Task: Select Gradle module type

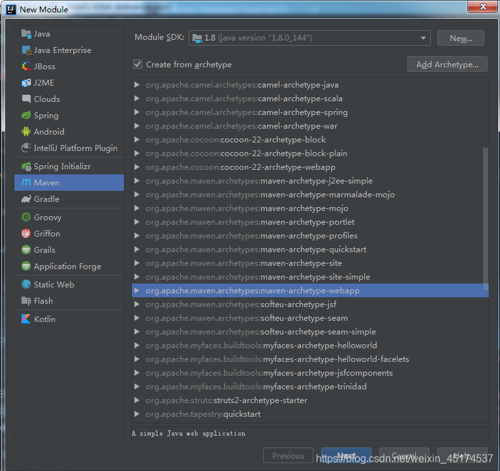Action: (69, 199)
